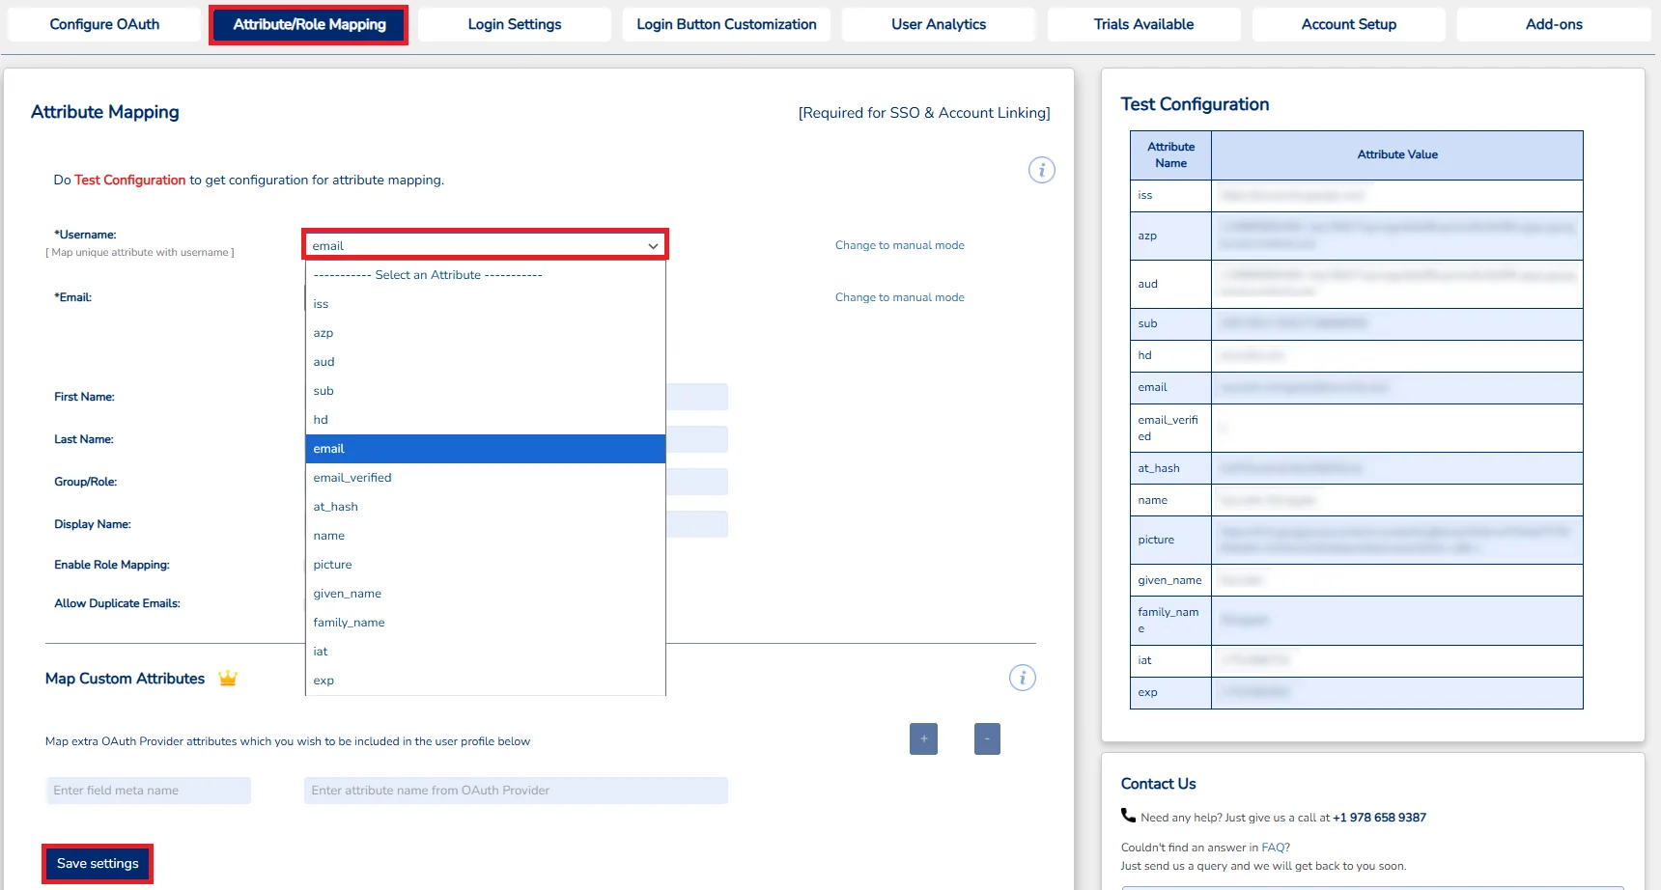1661x890 pixels.
Task: Choose 'name' from the attribute list
Action: pos(485,536)
